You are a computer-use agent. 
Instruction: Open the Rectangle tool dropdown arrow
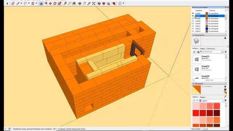coord(36,3)
